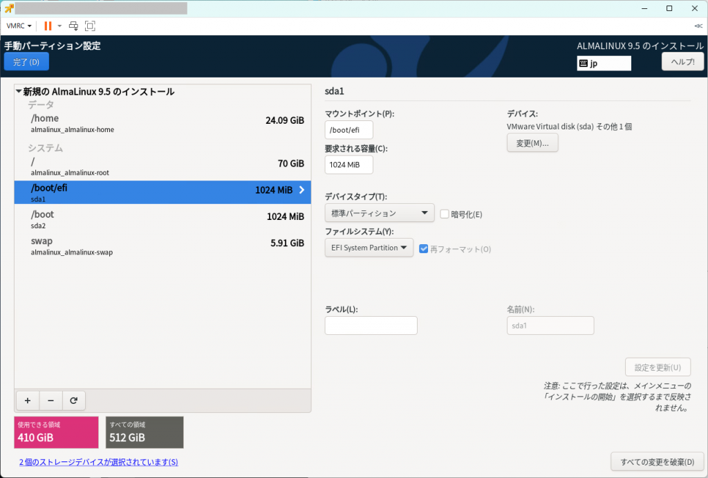
Task: Click the minus icon to remove mount point
Action: coord(50,401)
